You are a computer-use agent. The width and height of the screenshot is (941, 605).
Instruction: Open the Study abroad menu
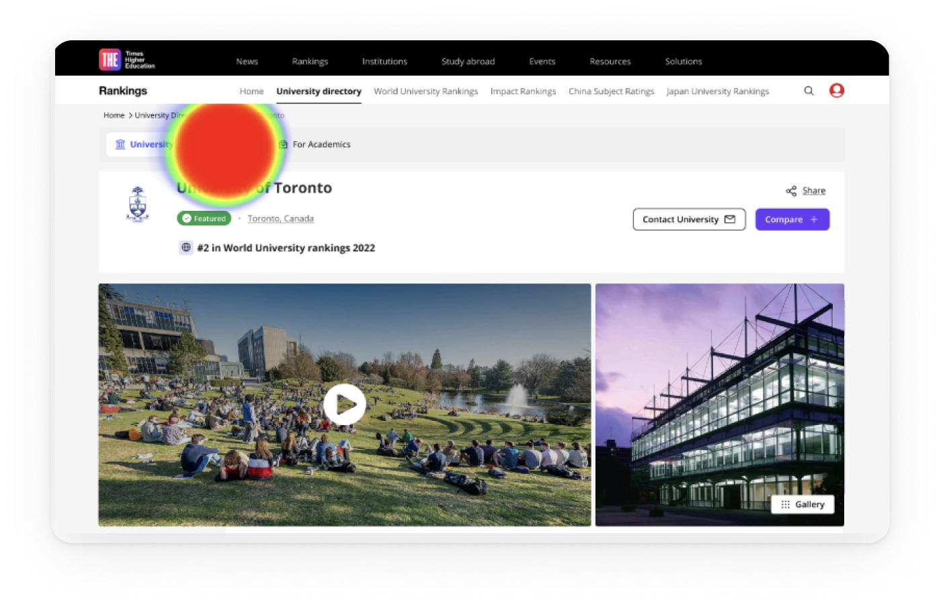click(x=468, y=61)
